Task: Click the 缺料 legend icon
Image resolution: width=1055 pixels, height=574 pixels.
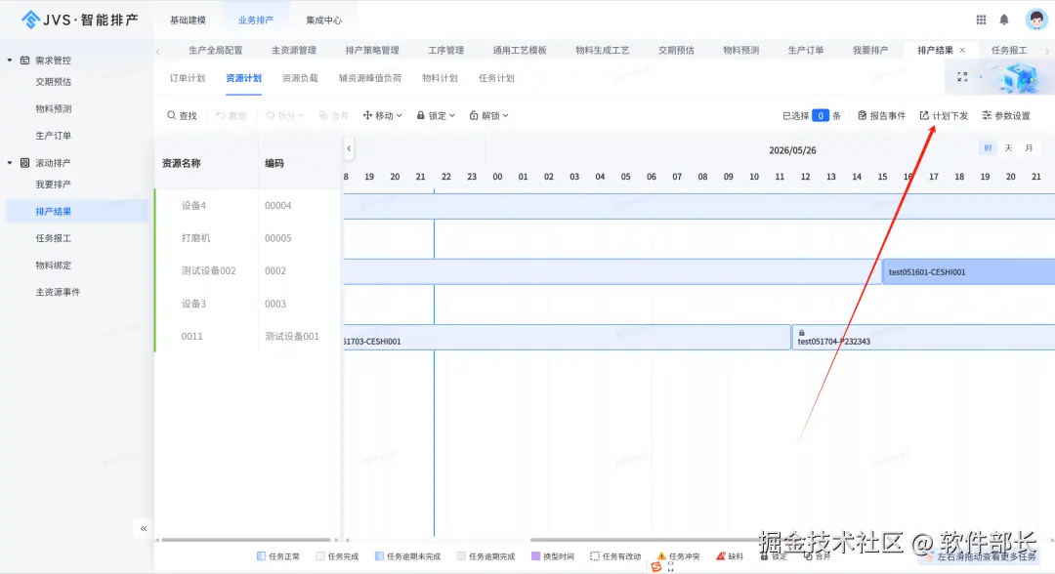Action: click(x=721, y=555)
